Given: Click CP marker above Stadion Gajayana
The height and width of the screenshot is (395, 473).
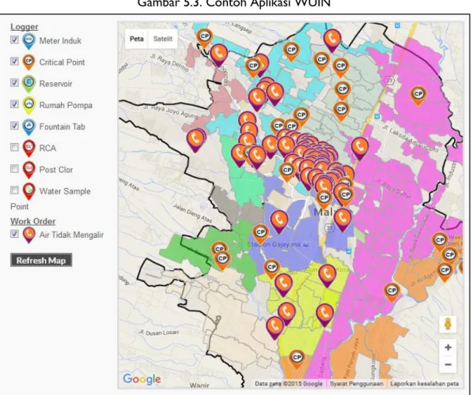Looking at the screenshot, I should 261,233.
